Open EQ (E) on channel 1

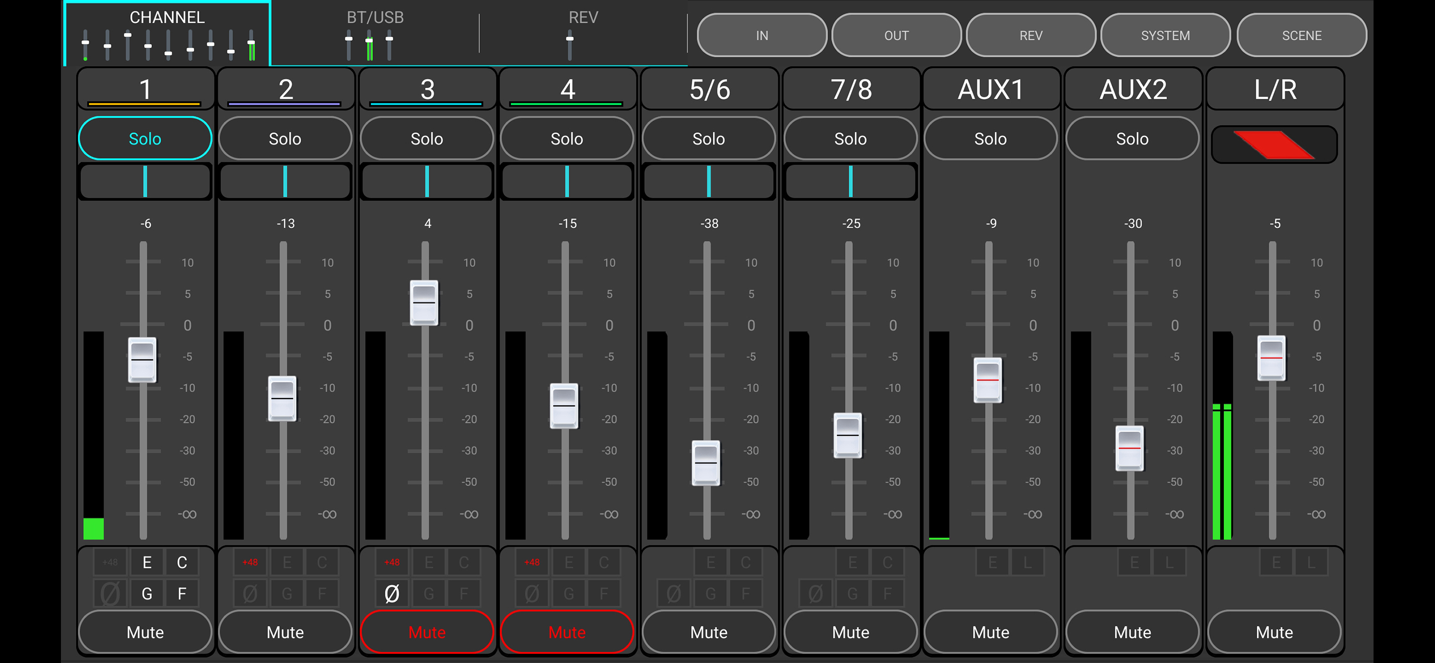click(147, 562)
